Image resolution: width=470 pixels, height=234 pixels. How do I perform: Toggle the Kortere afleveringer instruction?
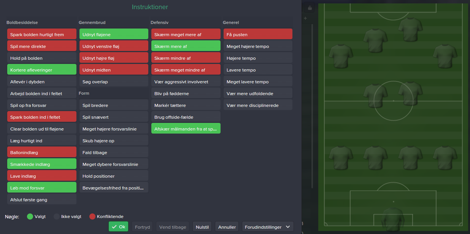[x=42, y=70]
